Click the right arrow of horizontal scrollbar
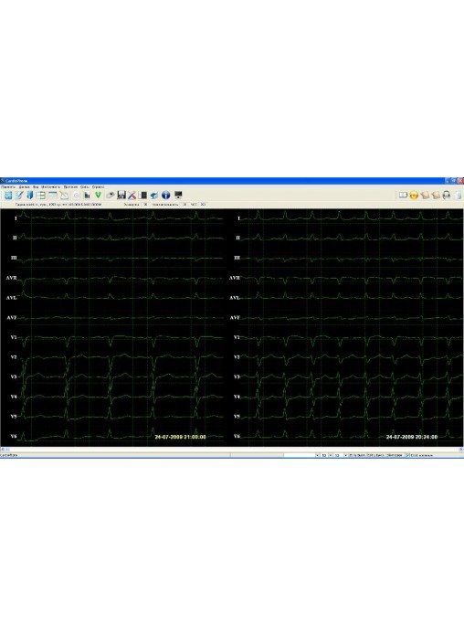The height and width of the screenshot is (636, 464). point(461,450)
